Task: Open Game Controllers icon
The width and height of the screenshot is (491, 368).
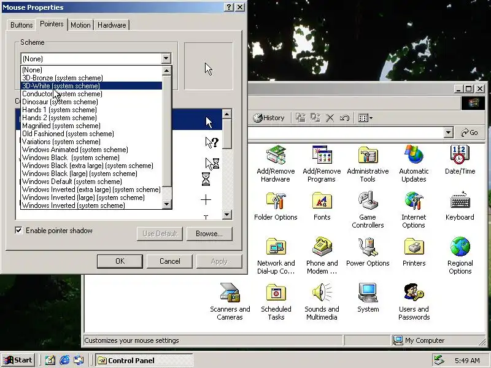Action: 368,210
